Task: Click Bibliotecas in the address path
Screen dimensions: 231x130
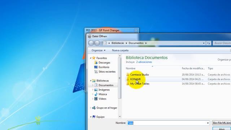Action: coord(118,43)
